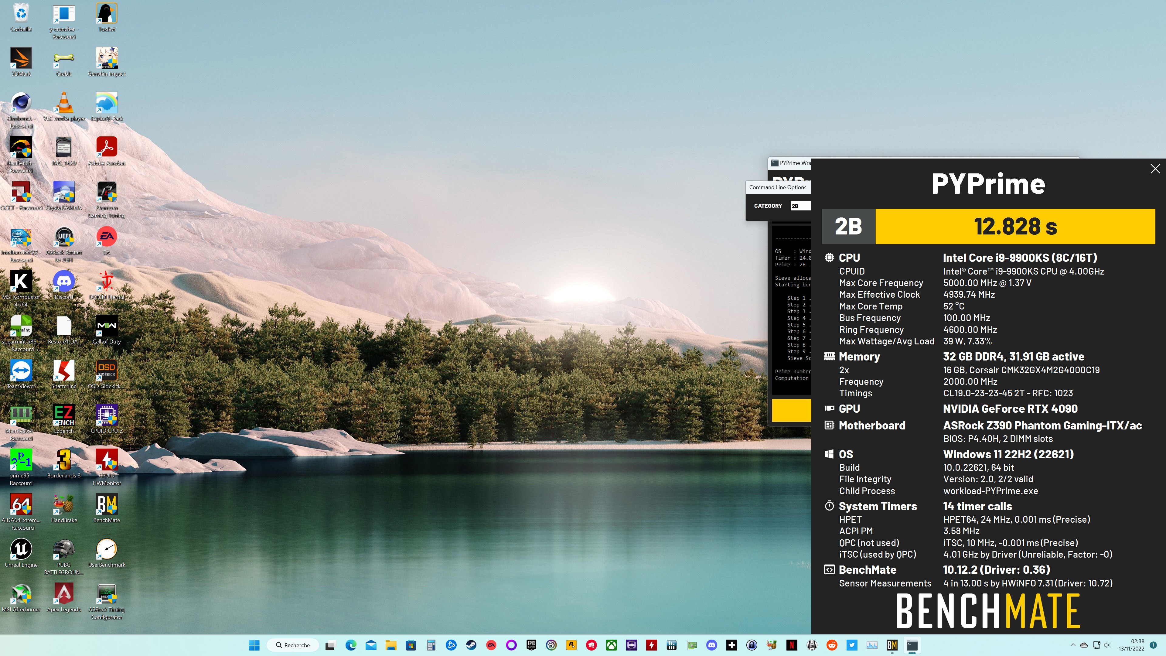Image resolution: width=1166 pixels, height=656 pixels.
Task: Select prime95 desktop shortcut
Action: click(x=21, y=468)
